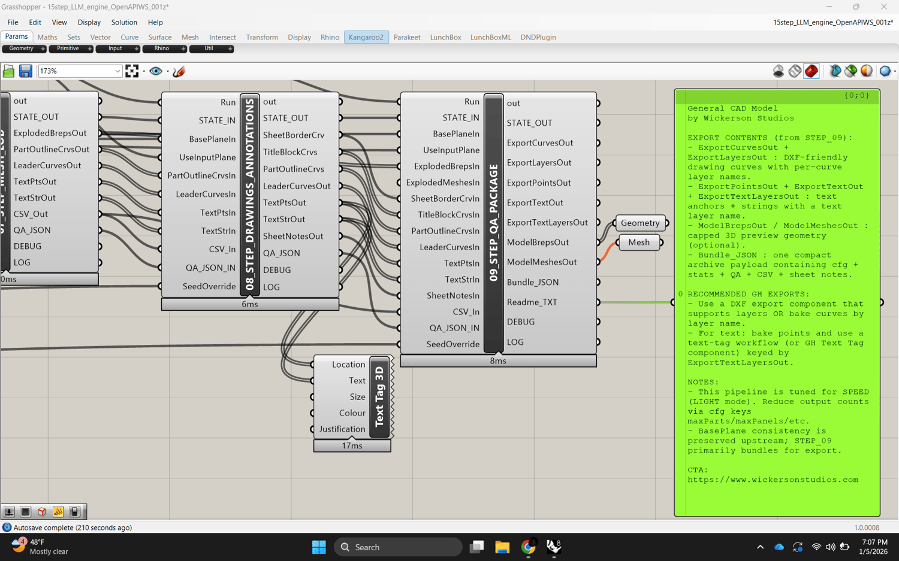Click the green preview selected objects icon
Viewport: 899px width, 561px height.
coord(850,71)
